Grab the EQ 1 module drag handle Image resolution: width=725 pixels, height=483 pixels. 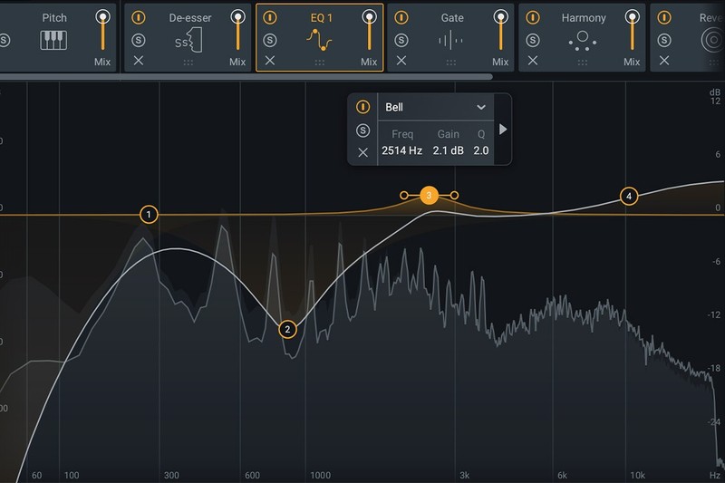click(x=320, y=63)
